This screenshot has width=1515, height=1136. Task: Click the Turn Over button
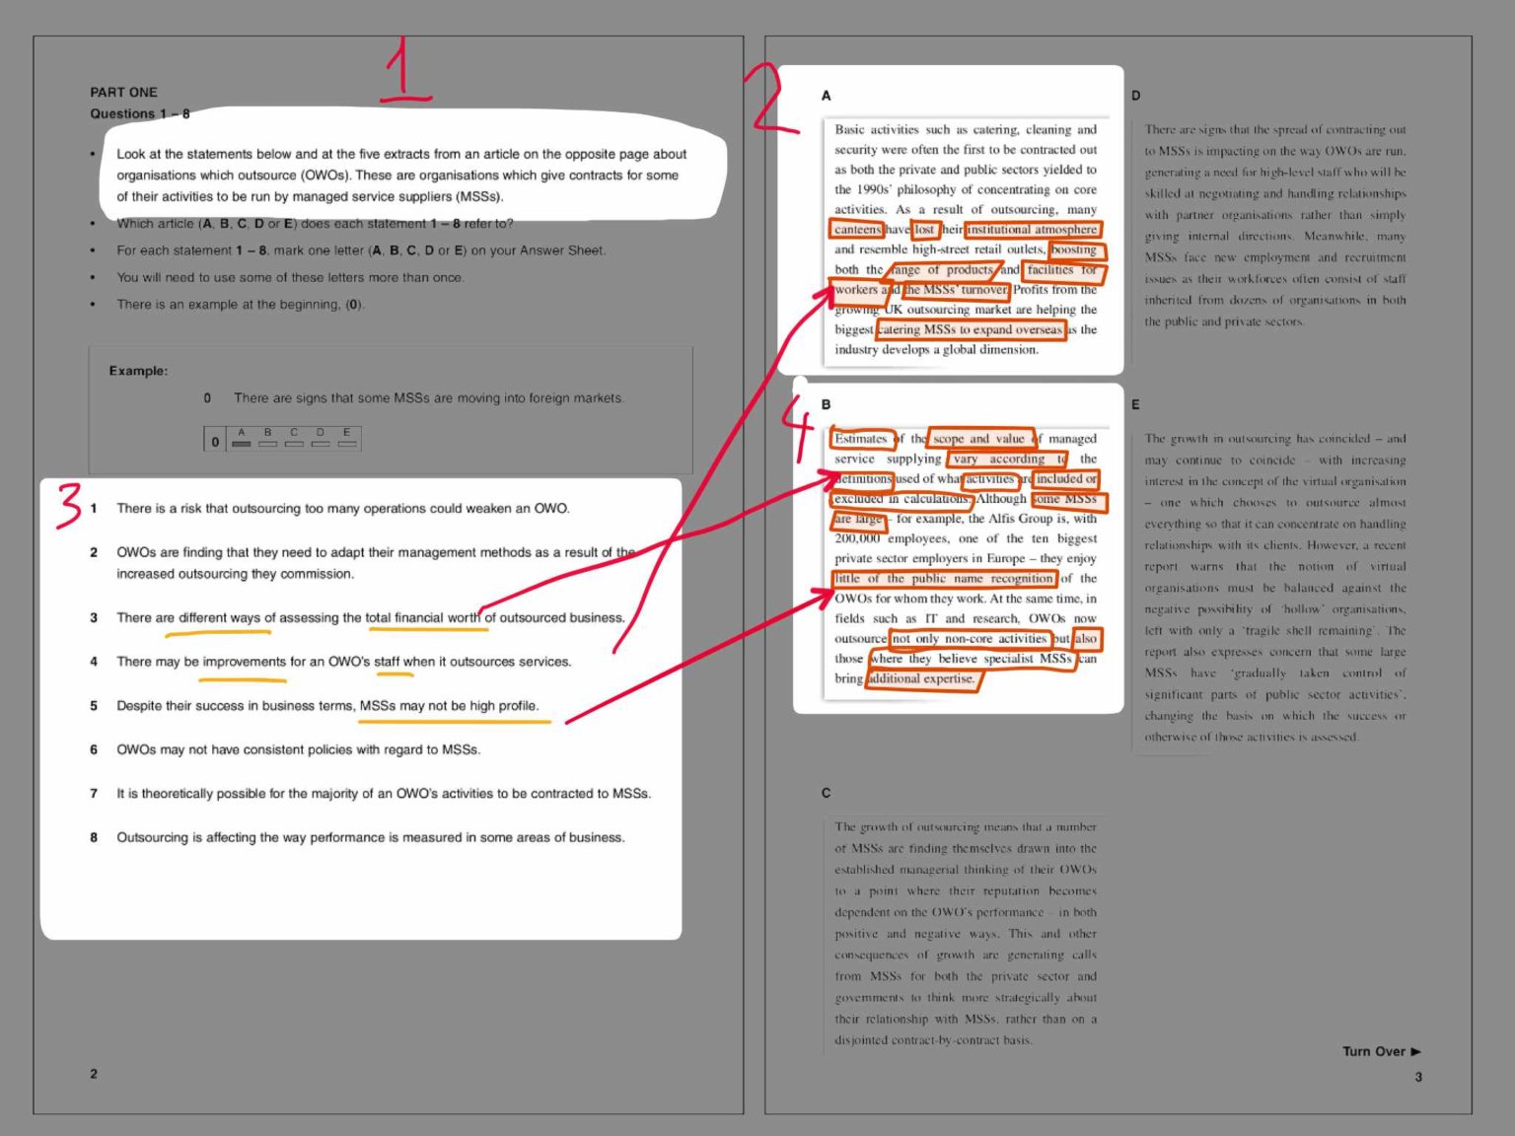tap(1373, 1051)
